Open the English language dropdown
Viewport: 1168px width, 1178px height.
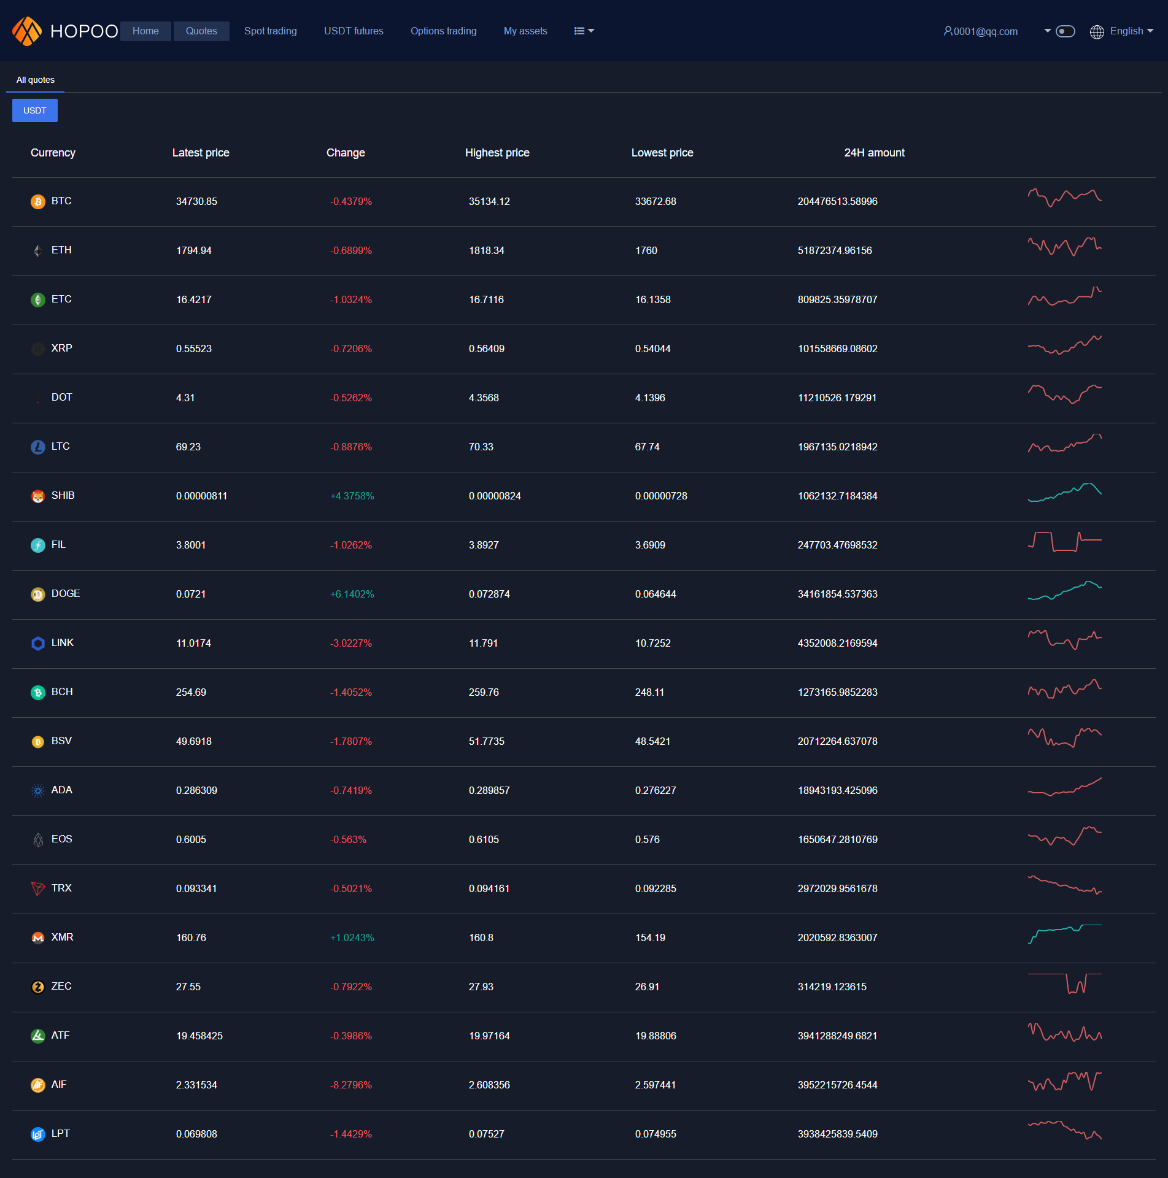tap(1131, 31)
